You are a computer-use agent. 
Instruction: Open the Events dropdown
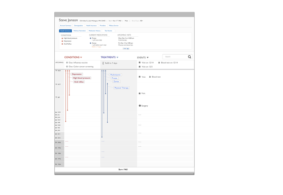click(143, 57)
